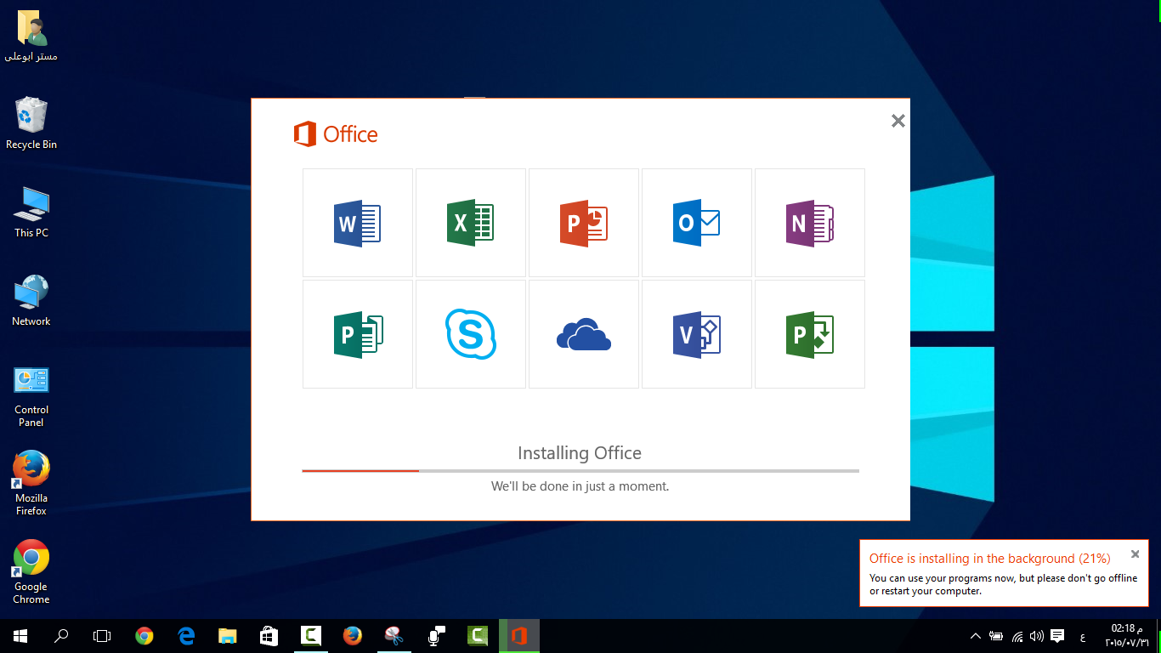This screenshot has width=1161, height=653.
Task: Click the Excel icon tile
Action: click(x=471, y=223)
